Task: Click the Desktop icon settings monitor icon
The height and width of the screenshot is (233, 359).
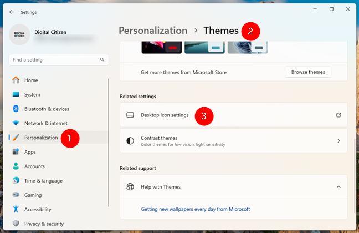Action: coord(130,115)
